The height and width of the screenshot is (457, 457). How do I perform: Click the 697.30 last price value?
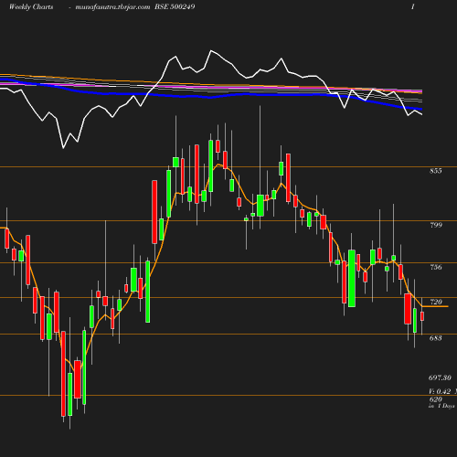pos(440,377)
